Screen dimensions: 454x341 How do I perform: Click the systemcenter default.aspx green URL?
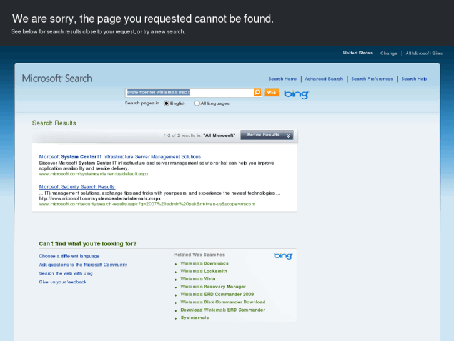(x=94, y=174)
